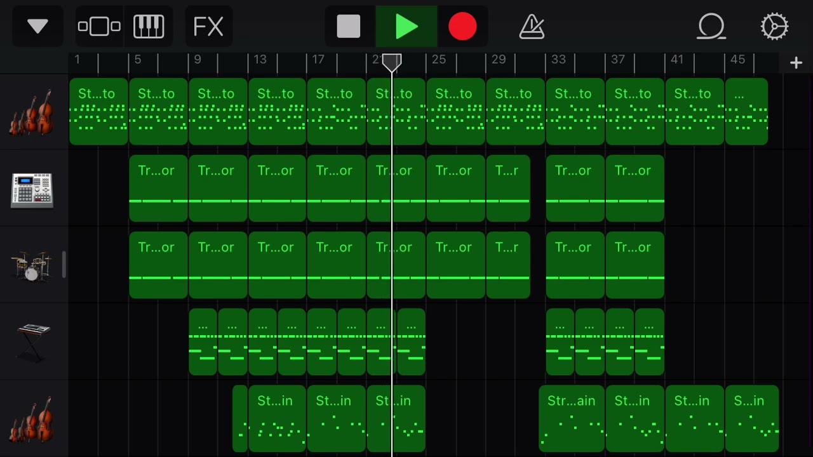Viewport: 813px width, 457px height.
Task: Select first Strings region at bar 1
Action: (x=98, y=112)
